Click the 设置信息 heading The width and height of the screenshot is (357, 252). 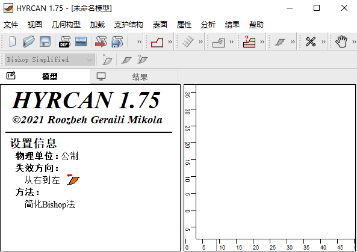coord(33,143)
